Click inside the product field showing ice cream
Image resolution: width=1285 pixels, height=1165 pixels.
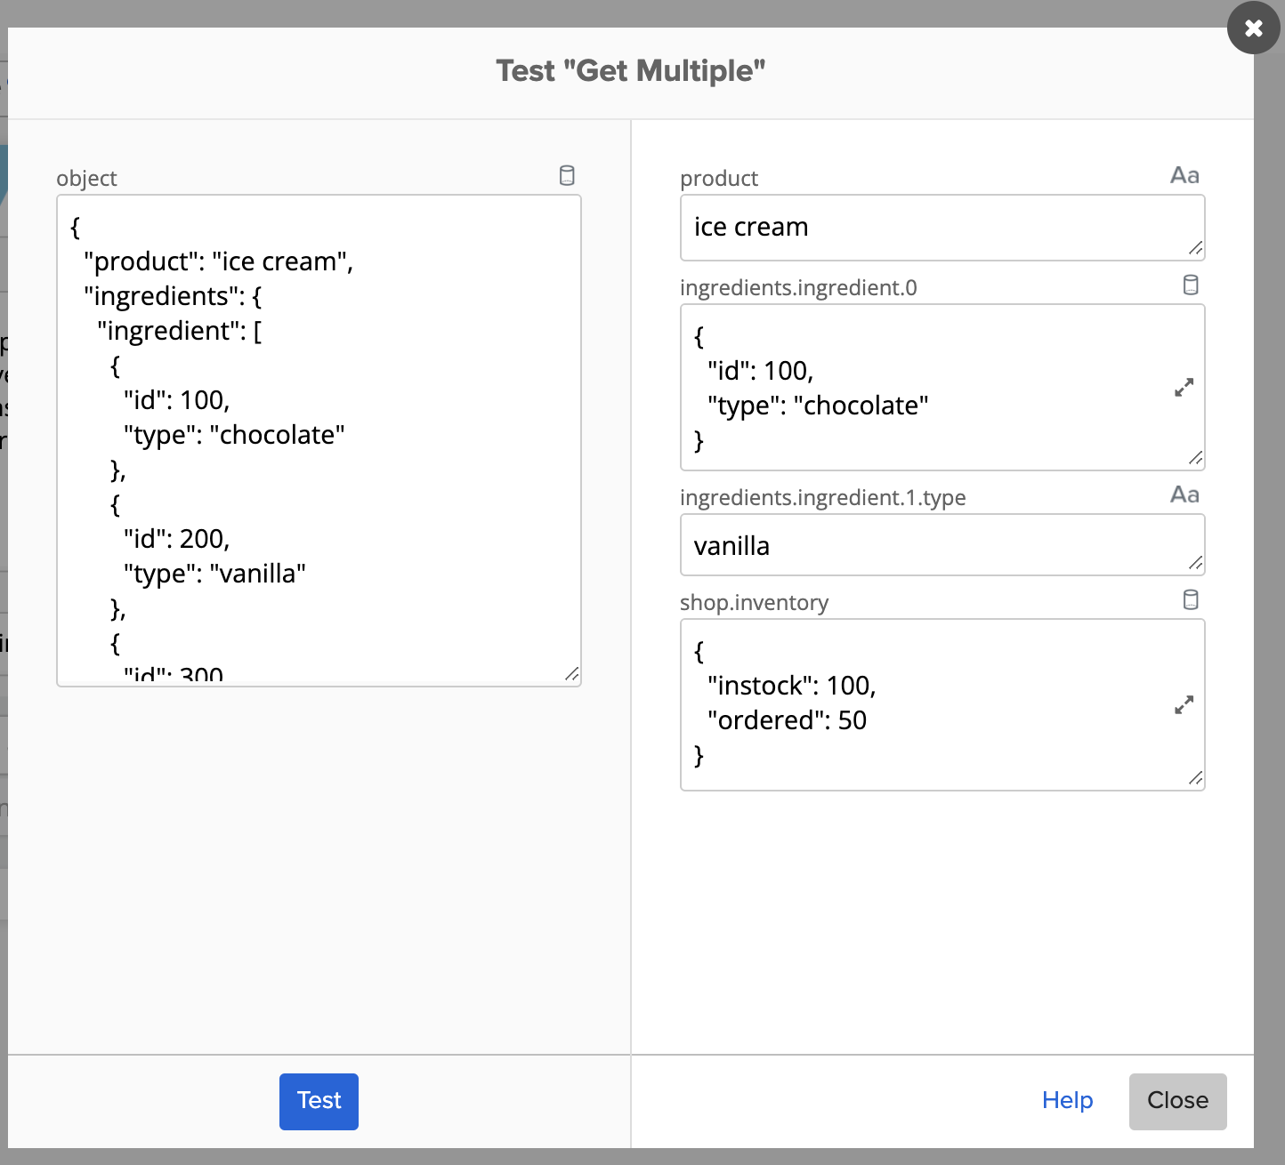942,228
